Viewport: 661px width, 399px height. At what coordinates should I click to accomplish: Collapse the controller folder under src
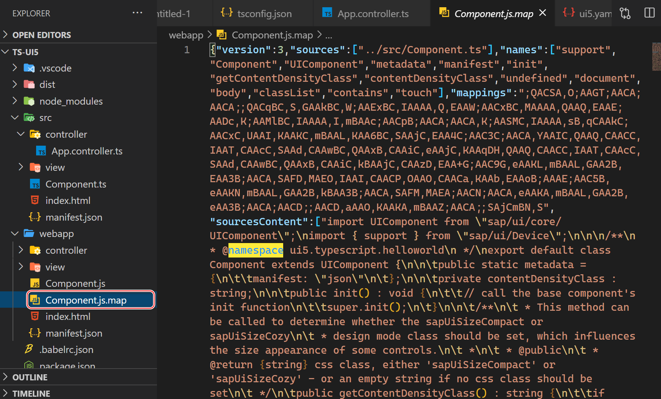(78, 134)
